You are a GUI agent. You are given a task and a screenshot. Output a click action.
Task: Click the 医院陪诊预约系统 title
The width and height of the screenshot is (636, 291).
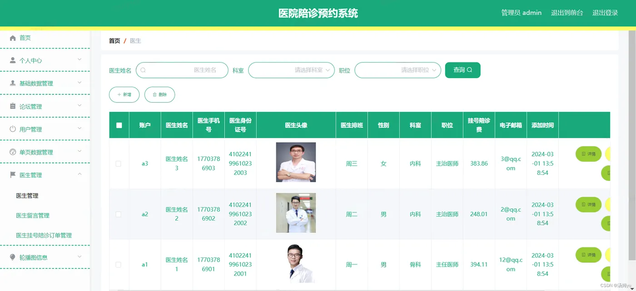pos(318,13)
